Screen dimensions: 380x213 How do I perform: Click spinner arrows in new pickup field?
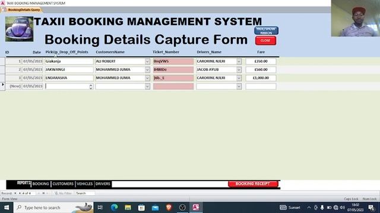pyautogui.click(x=91, y=87)
